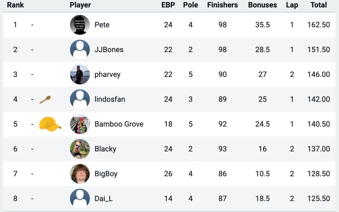Image resolution: width=339 pixels, height=212 pixels.
Task: Open Pete's profile avatar
Action: [80, 25]
